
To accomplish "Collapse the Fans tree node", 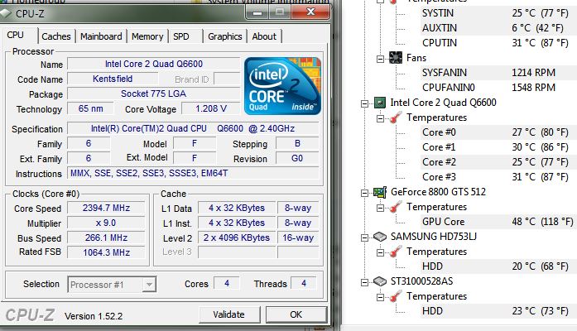I will (381, 57).
